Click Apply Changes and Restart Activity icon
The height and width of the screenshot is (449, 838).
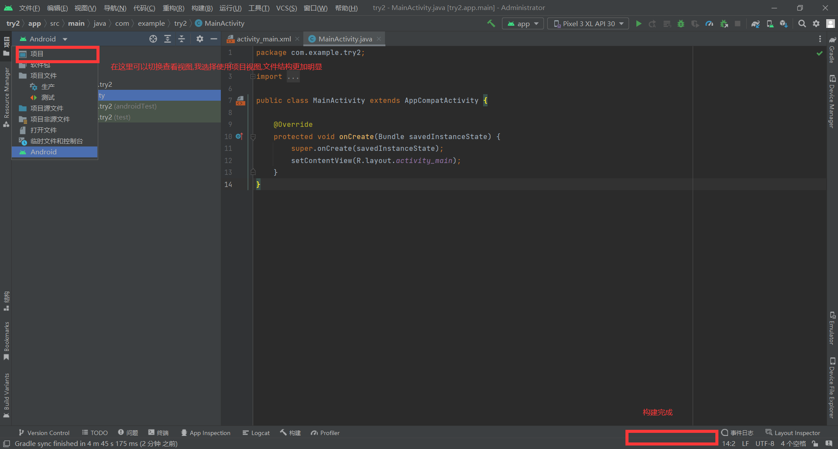[x=653, y=24]
